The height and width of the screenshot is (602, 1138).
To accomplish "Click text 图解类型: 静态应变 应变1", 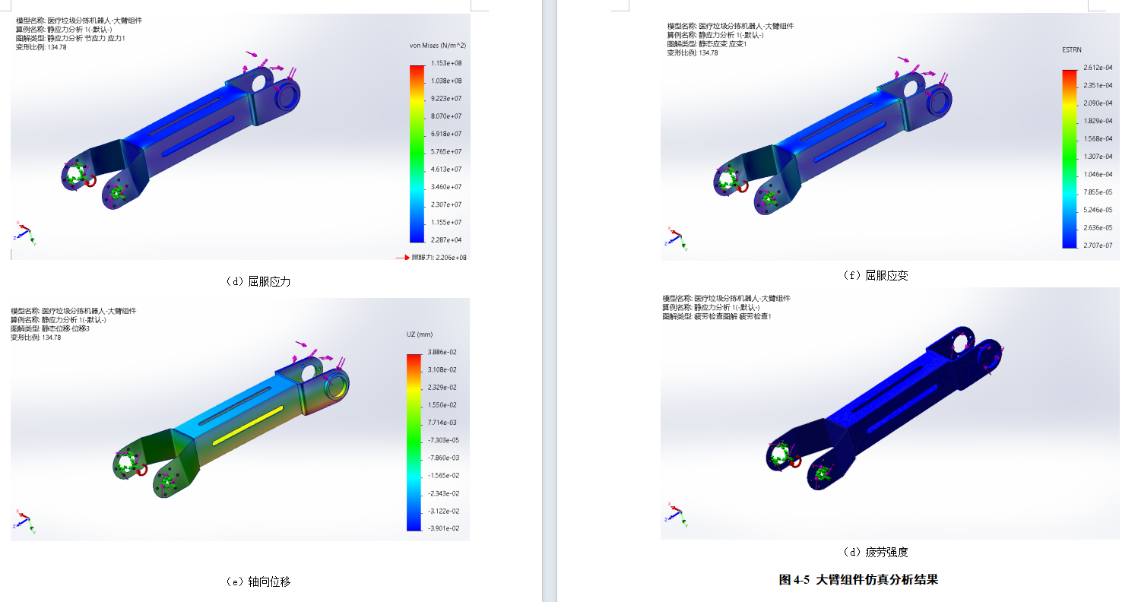I will (707, 43).
